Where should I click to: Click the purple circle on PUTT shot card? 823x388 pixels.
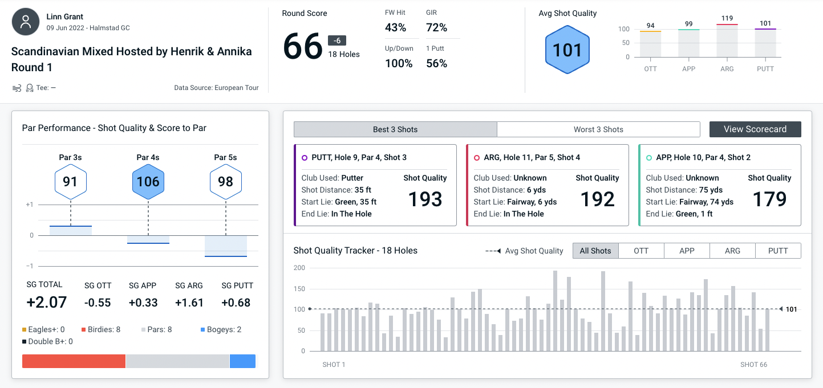305,158
